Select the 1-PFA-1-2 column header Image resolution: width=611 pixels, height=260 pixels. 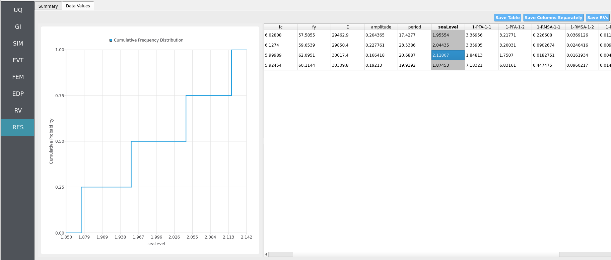click(515, 27)
